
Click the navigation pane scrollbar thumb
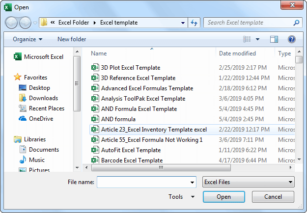(77, 83)
